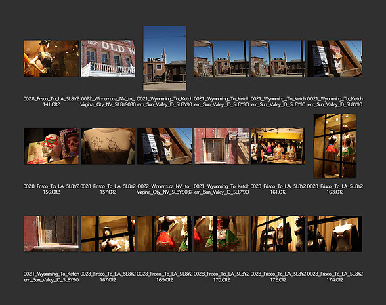Open the fifth thumbnail in the top row

pos(278,58)
